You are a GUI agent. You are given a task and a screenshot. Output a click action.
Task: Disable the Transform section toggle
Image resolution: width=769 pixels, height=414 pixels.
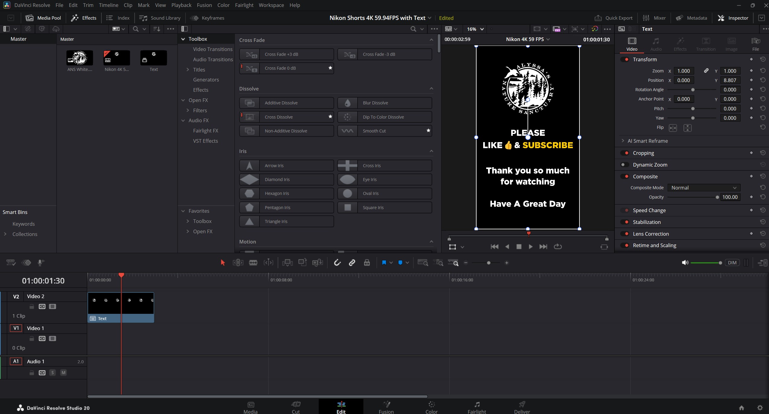(x=624, y=59)
